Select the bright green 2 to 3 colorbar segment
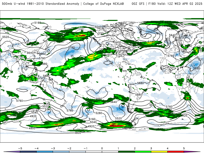Viewport: 204px width, 153px height. coord(143,152)
